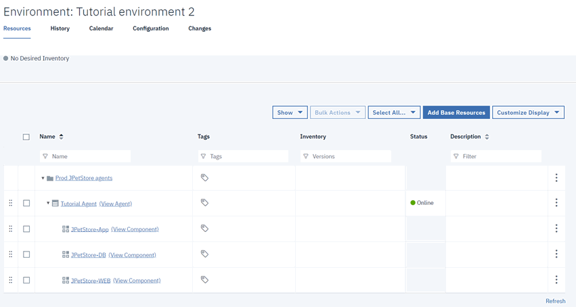
Task: Open the Bulk Actions dropdown
Action: point(338,113)
